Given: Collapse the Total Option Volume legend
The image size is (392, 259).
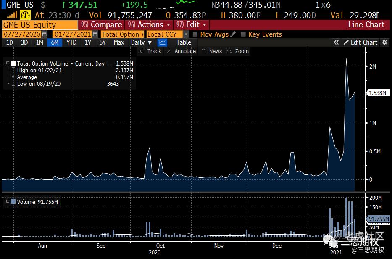Looking at the screenshot, I should tap(8, 63).
